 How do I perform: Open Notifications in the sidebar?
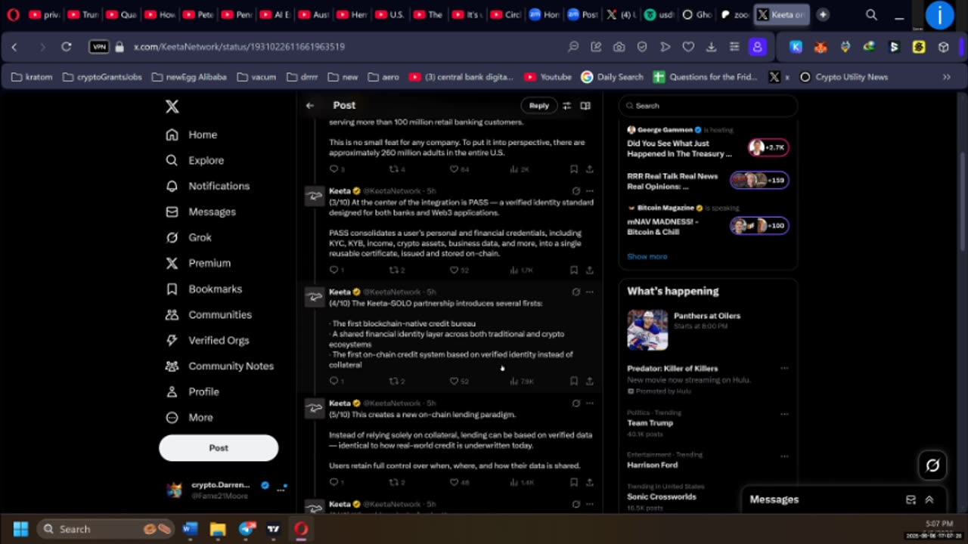[208, 186]
